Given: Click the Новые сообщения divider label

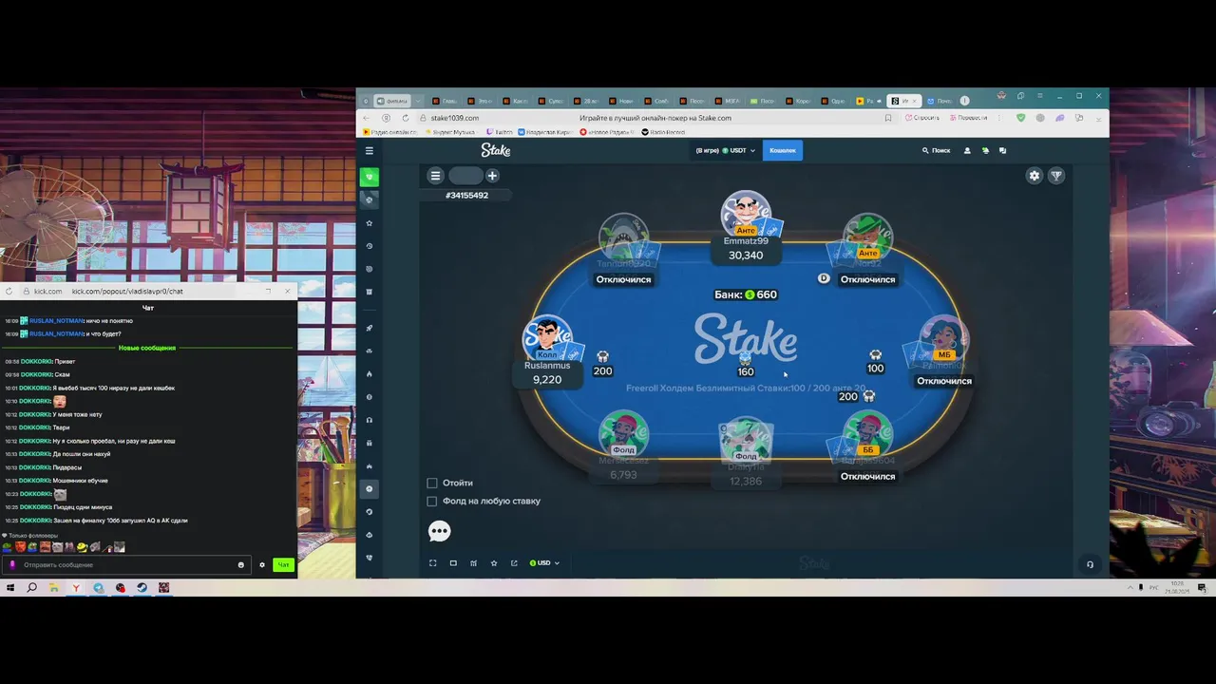Looking at the screenshot, I should click(x=147, y=348).
